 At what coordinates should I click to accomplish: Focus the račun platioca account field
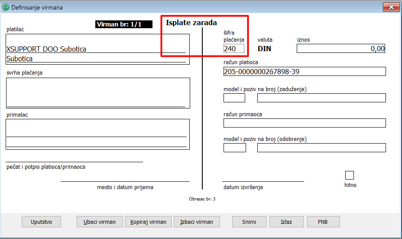[x=304, y=72]
